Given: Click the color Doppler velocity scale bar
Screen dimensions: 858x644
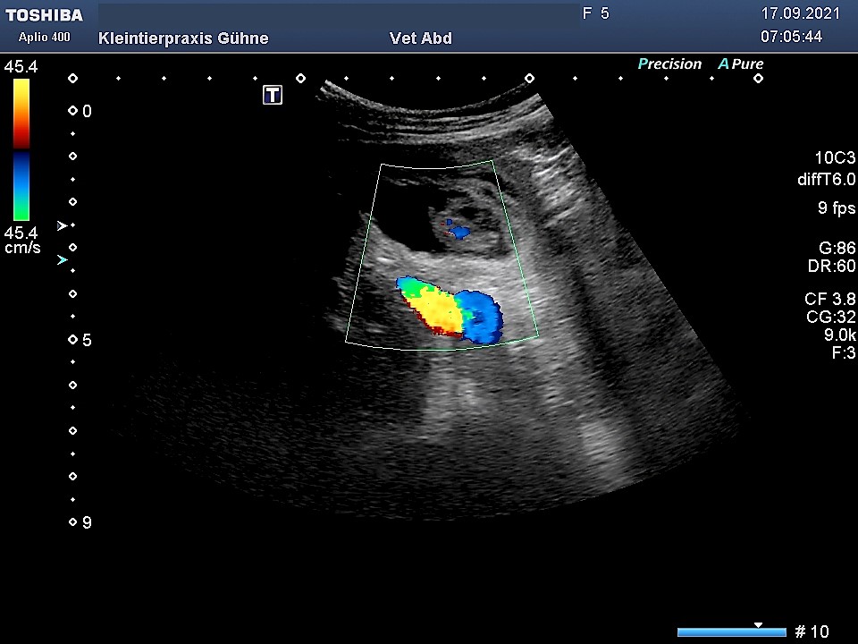Looking at the screenshot, I should pyautogui.click(x=21, y=149).
